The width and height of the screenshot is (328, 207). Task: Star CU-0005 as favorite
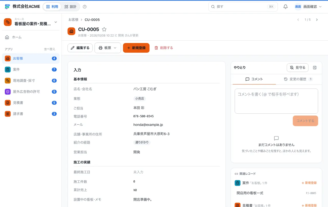[x=104, y=29]
